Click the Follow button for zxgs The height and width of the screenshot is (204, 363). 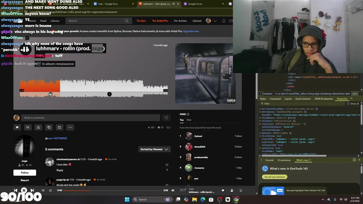click(x=25, y=173)
